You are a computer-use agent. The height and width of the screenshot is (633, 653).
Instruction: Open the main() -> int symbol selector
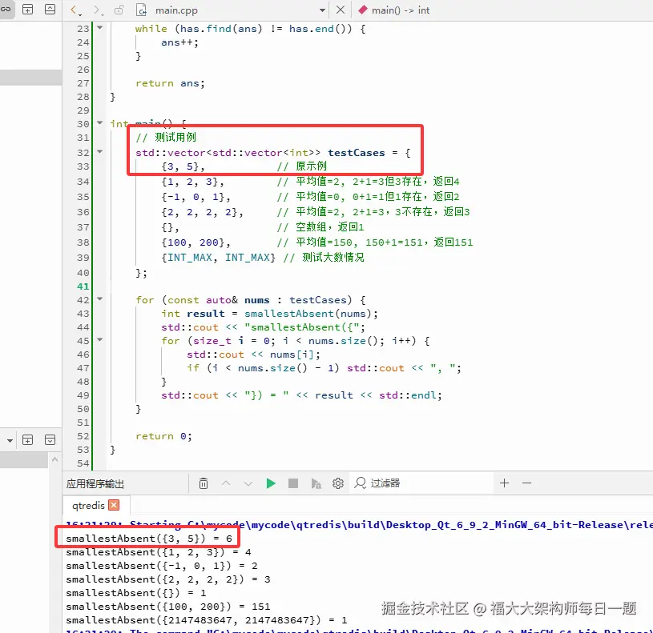[x=393, y=10]
